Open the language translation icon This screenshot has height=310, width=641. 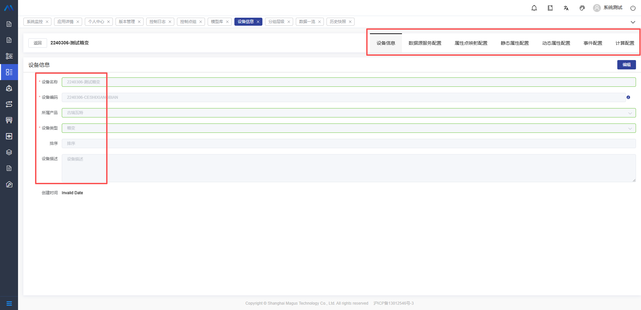pyautogui.click(x=566, y=8)
